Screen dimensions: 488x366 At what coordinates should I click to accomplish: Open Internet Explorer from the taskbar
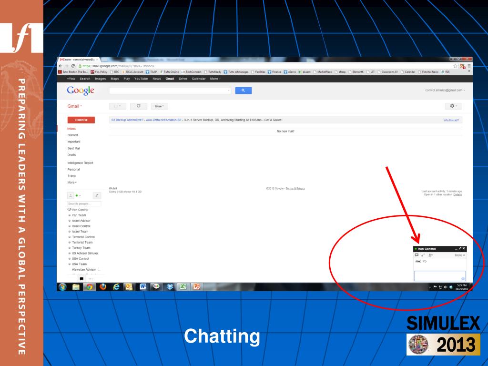click(116, 287)
